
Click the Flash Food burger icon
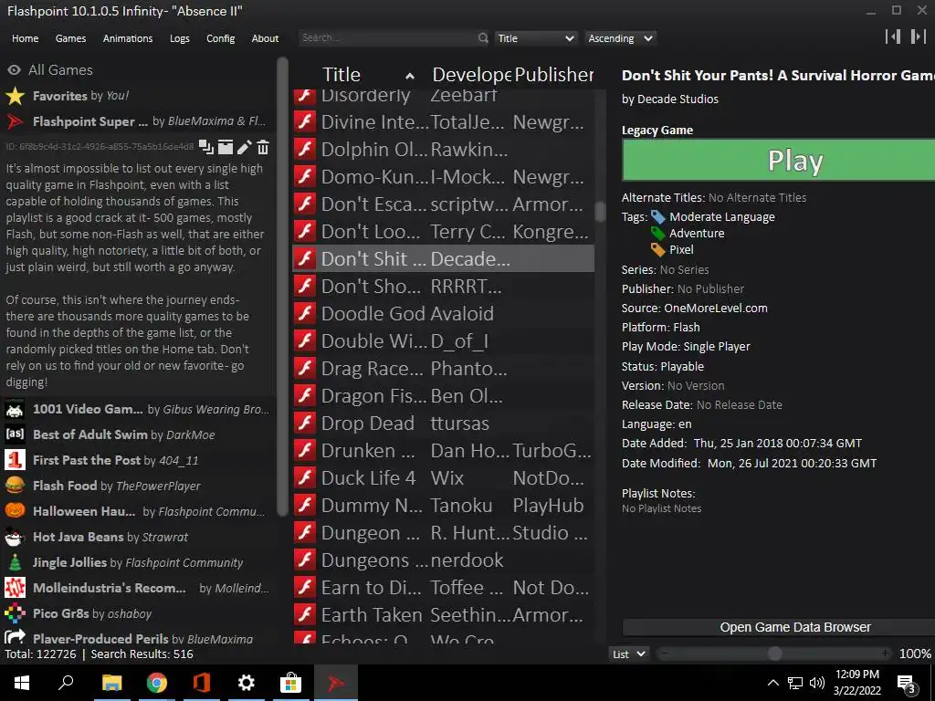15,486
